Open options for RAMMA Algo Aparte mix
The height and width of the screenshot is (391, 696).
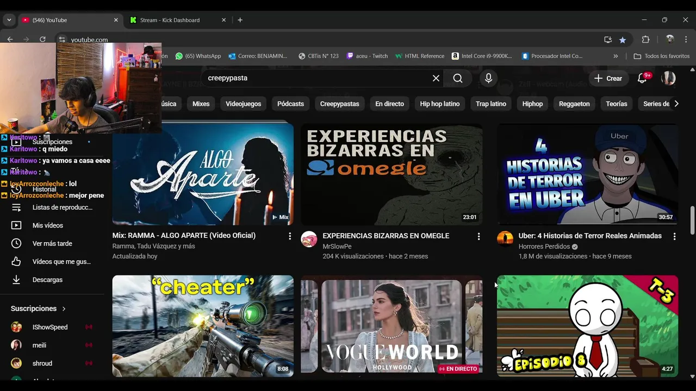coord(290,236)
